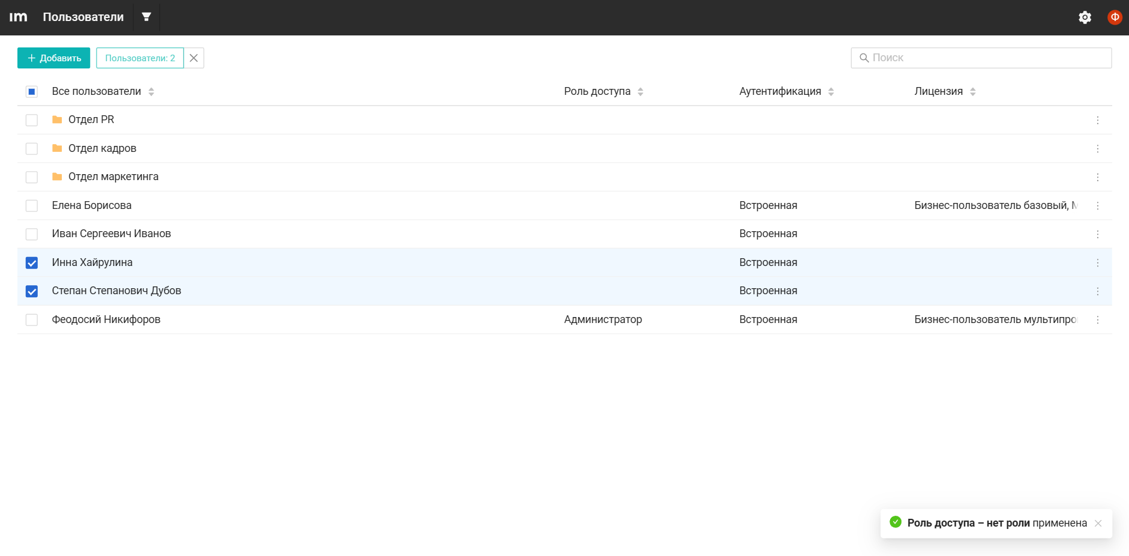Click the role applied notification text
Screen dimensions: 1129x556
click(997, 523)
